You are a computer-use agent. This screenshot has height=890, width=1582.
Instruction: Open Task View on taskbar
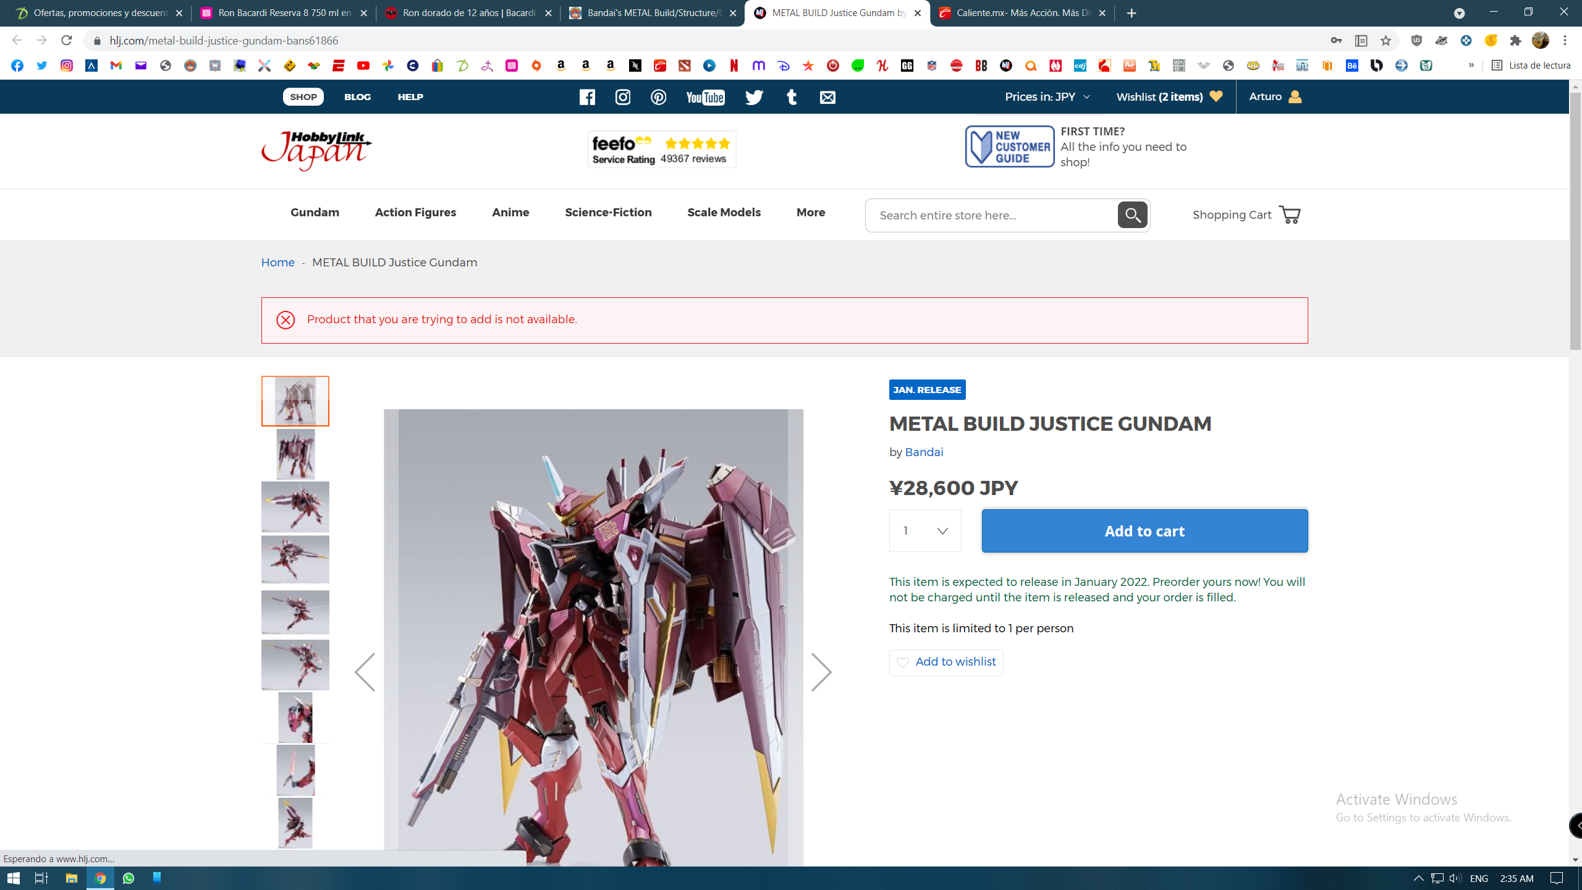tap(41, 878)
